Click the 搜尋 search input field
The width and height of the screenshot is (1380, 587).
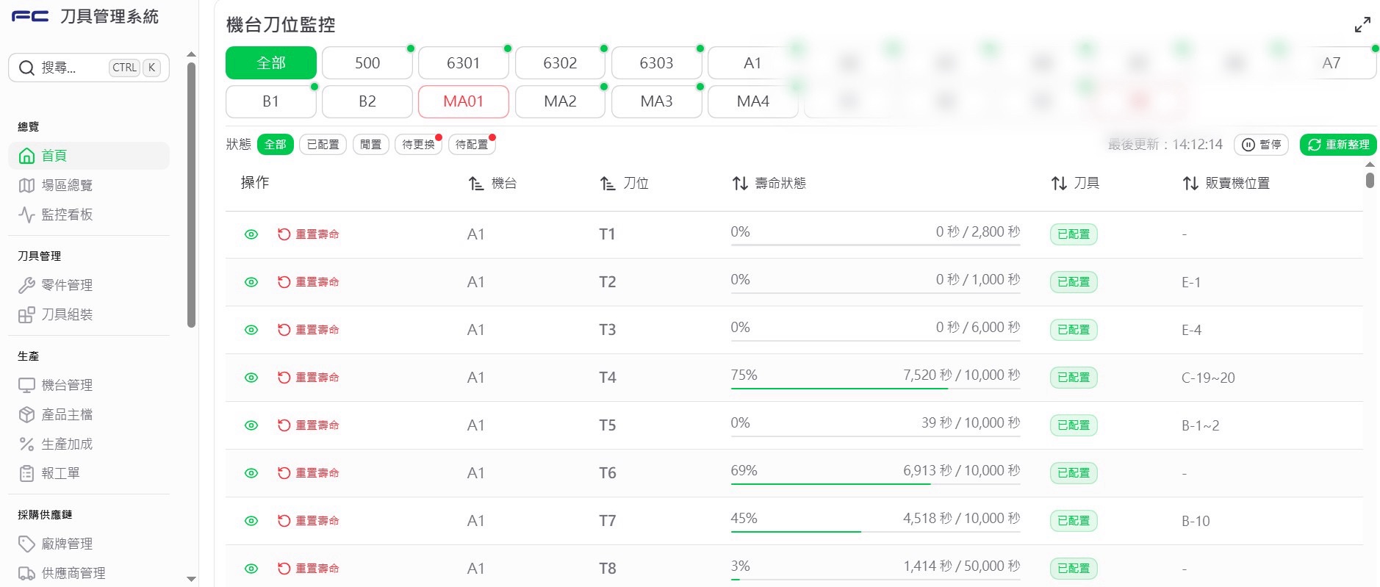89,68
